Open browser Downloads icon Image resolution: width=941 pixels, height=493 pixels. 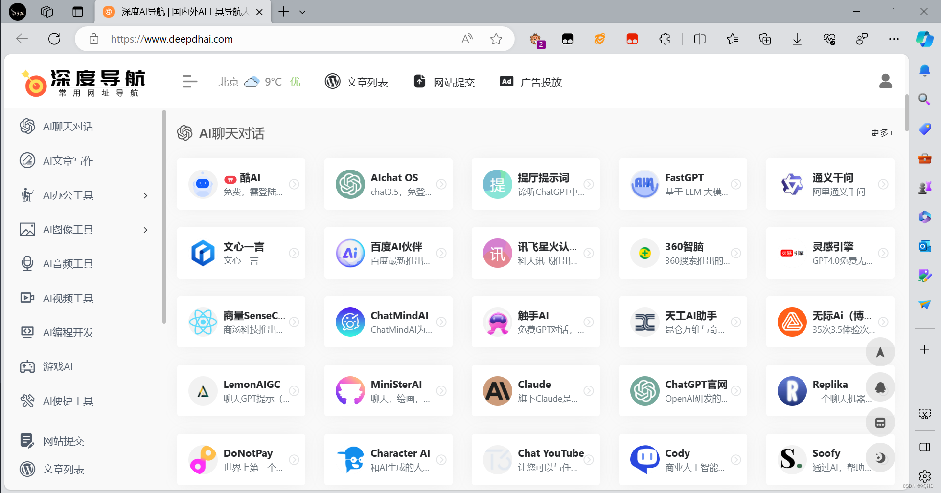797,39
